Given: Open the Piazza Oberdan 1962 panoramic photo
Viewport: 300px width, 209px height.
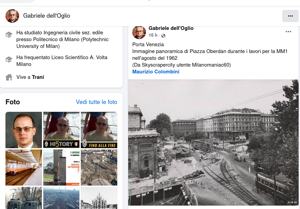Looking at the screenshot, I should [213, 143].
